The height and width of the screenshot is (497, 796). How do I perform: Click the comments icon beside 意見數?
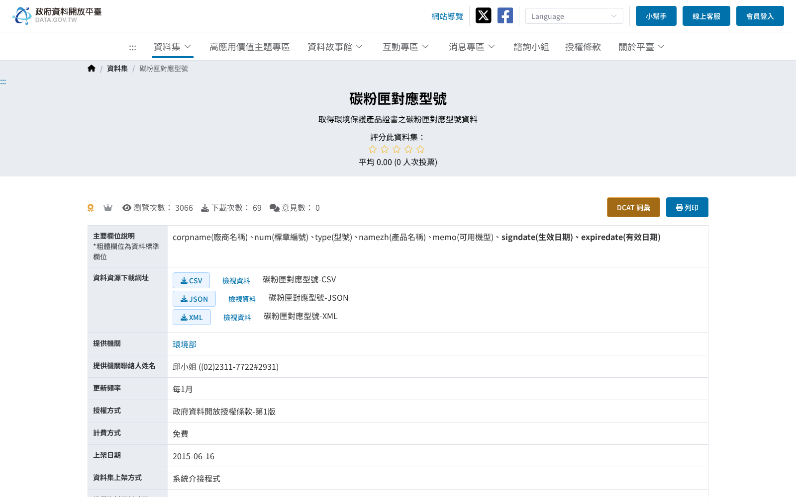point(275,208)
